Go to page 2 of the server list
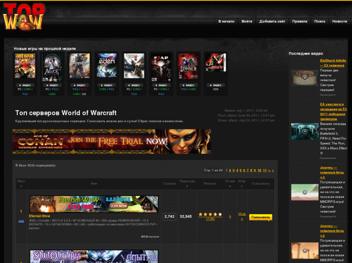The height and width of the screenshot is (263, 352). tap(230, 170)
